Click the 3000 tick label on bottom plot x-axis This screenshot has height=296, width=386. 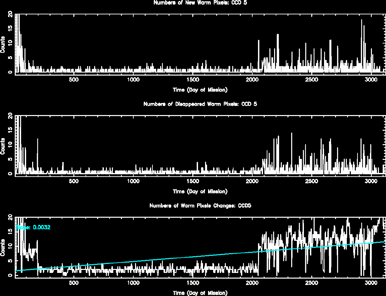click(371, 283)
